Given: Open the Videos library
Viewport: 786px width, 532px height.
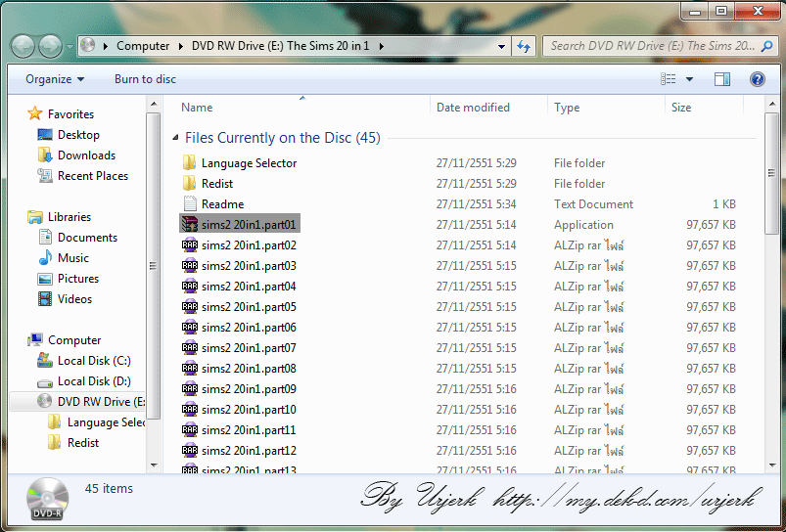Looking at the screenshot, I should (65, 299).
